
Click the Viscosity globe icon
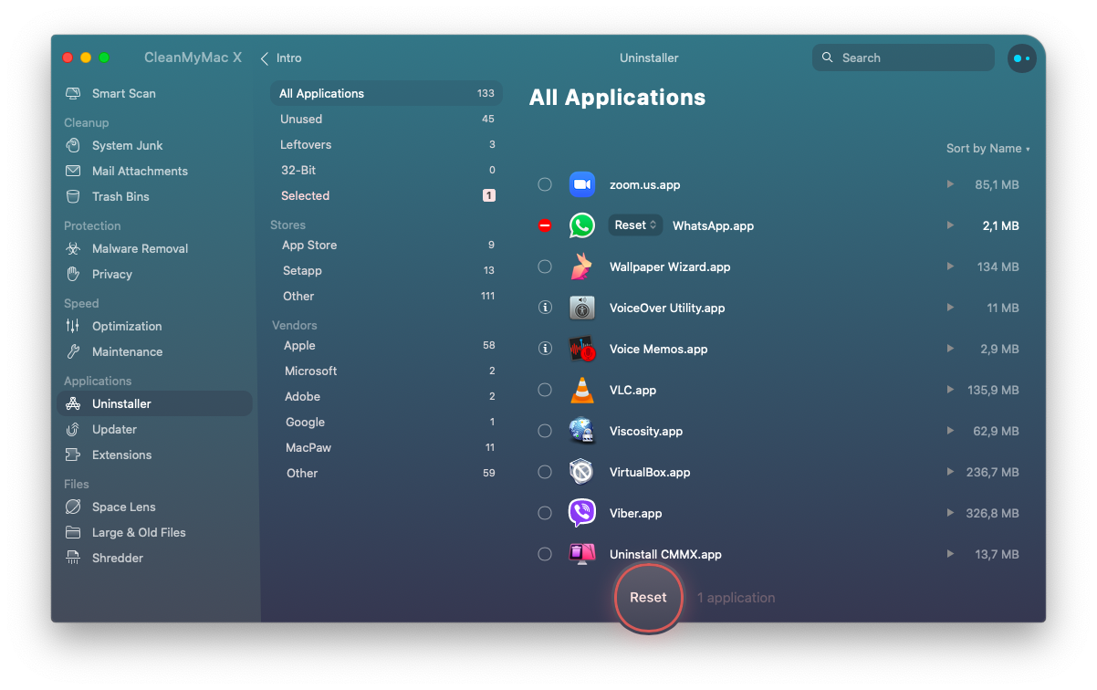[x=582, y=431]
